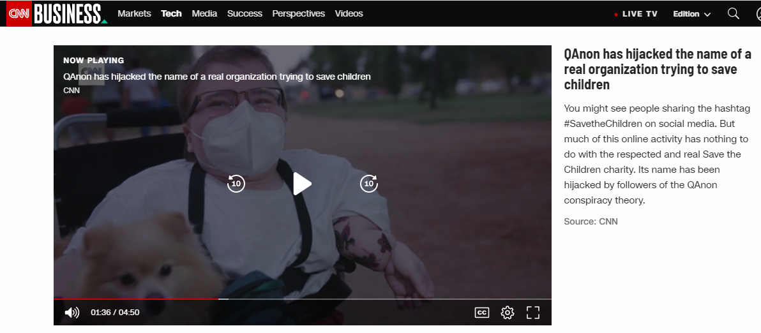Click the 01:36 / 04:50 time display
Screen dimensions: 761x333
(115, 313)
